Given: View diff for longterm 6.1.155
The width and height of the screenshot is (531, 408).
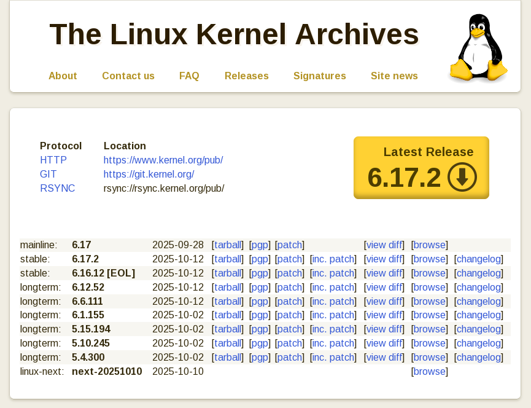Looking at the screenshot, I should coord(384,315).
